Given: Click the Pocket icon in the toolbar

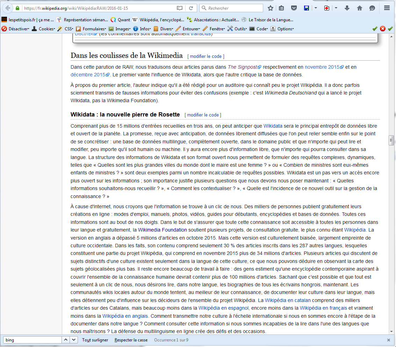Looking at the screenshot, I should 294,8.
